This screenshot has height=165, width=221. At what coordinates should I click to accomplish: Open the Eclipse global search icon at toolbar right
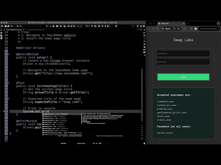coord(133,26)
